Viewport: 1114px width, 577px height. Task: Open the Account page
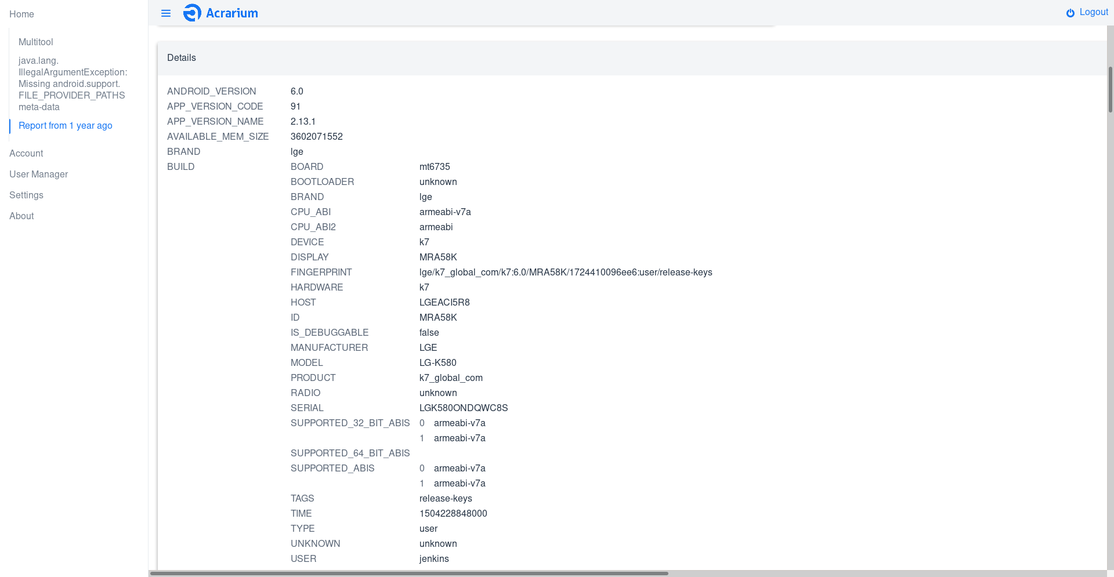click(26, 153)
